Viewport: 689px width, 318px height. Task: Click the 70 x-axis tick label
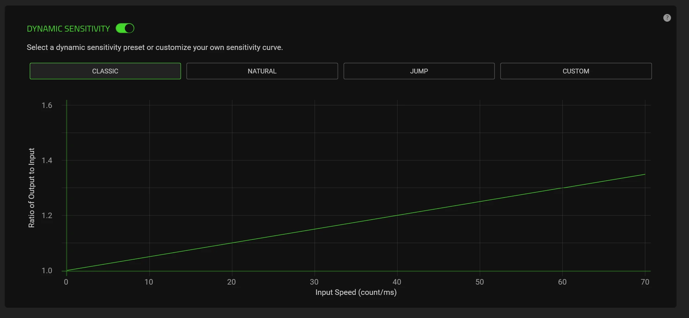(645, 282)
